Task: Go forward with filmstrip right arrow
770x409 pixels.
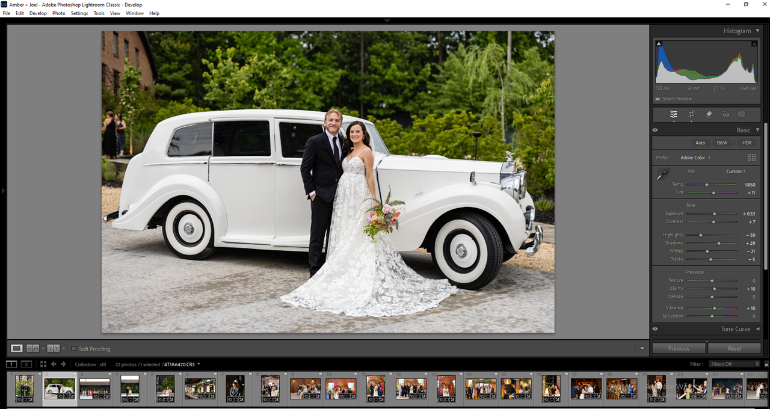Action: [63, 364]
